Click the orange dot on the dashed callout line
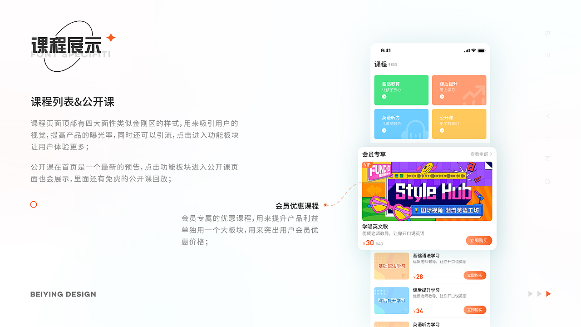 325,205
